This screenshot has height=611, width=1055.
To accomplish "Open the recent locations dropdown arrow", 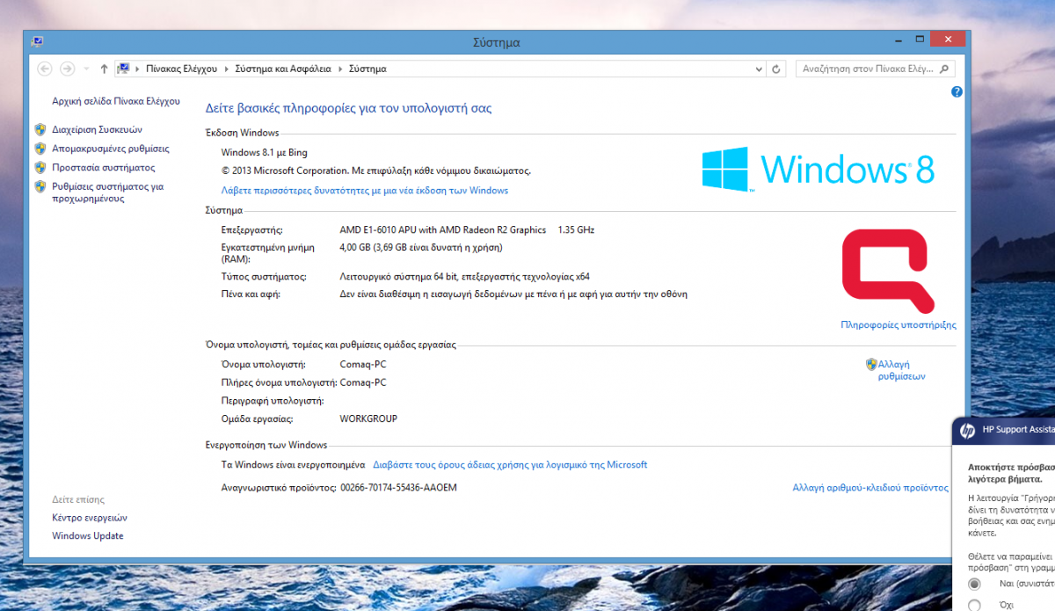I will point(86,69).
